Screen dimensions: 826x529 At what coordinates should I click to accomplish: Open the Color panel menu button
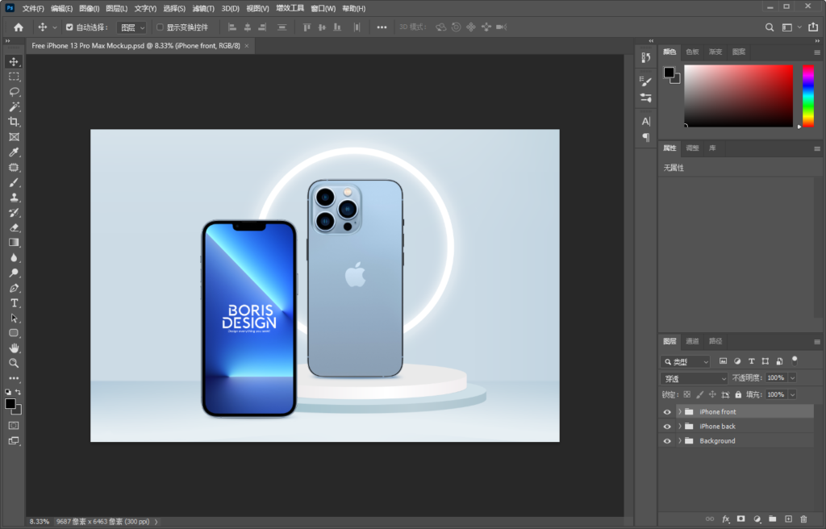tap(817, 52)
